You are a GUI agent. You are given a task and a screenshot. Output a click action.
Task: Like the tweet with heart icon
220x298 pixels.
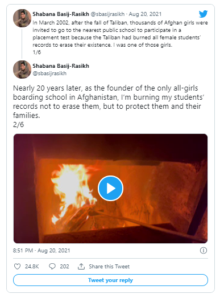click(17, 267)
